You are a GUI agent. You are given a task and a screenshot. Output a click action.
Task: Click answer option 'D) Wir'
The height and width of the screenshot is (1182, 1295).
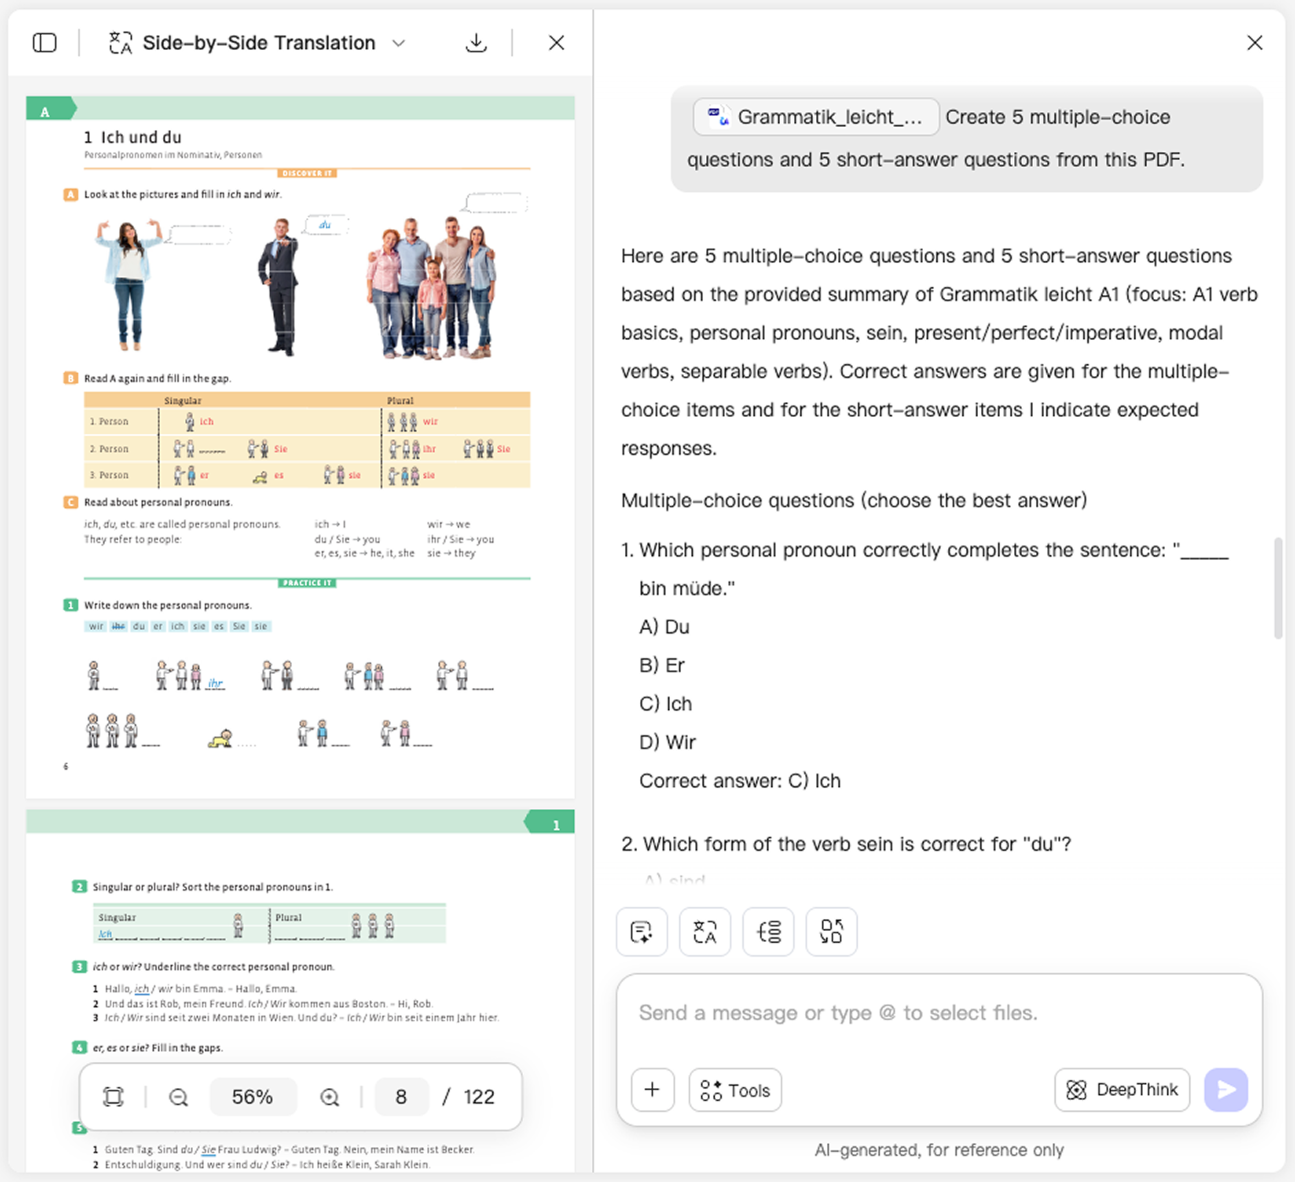pyautogui.click(x=667, y=742)
